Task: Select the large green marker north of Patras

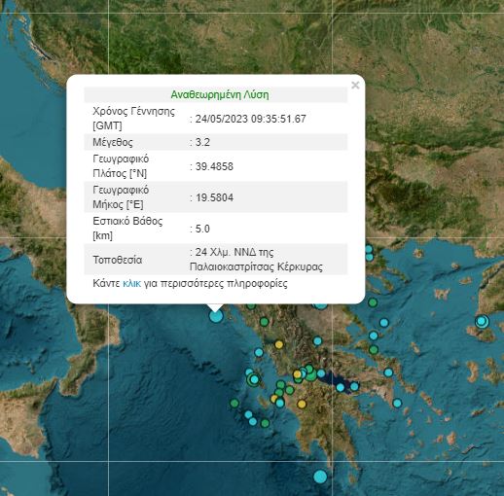Action: click(x=310, y=375)
